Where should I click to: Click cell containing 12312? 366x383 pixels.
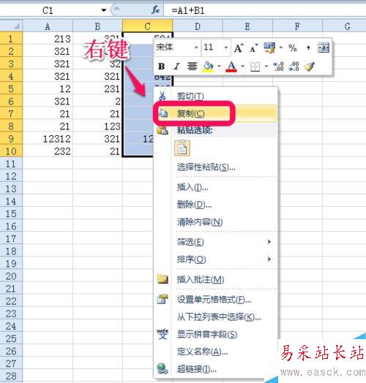pos(48,139)
